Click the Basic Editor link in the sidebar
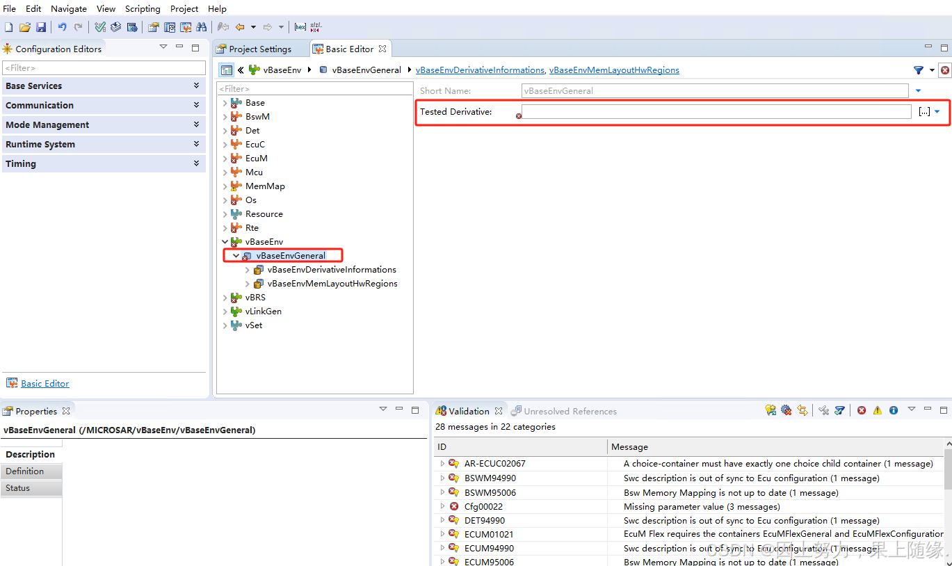 click(45, 383)
